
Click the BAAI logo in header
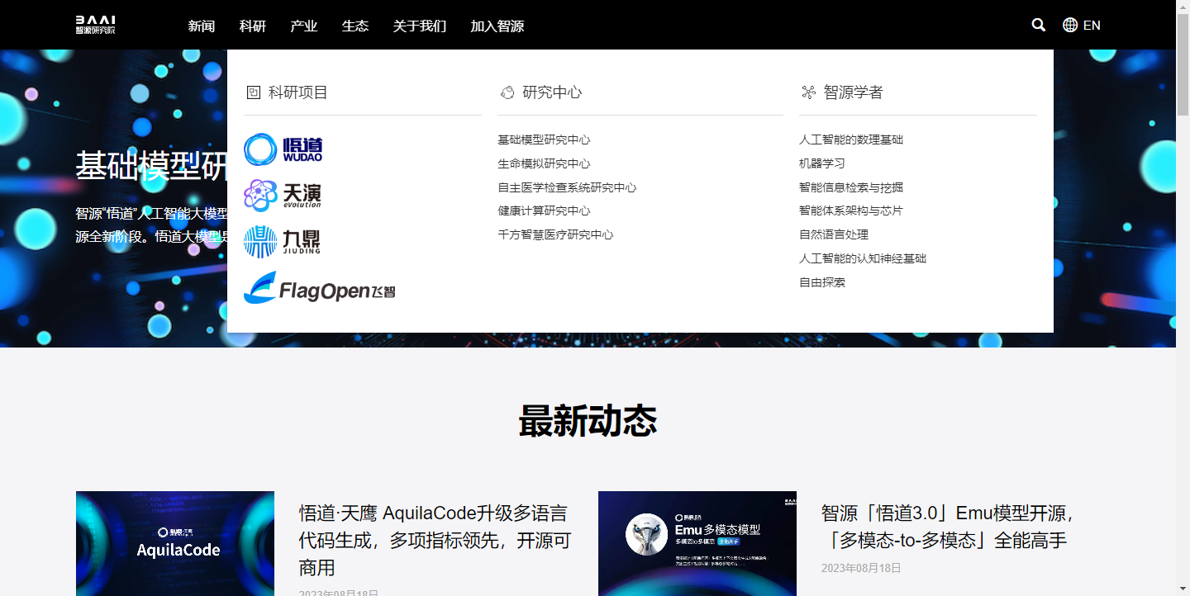click(95, 25)
